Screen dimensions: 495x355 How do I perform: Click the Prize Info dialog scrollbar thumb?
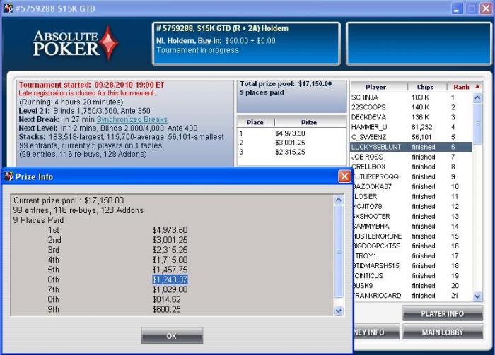click(339, 251)
